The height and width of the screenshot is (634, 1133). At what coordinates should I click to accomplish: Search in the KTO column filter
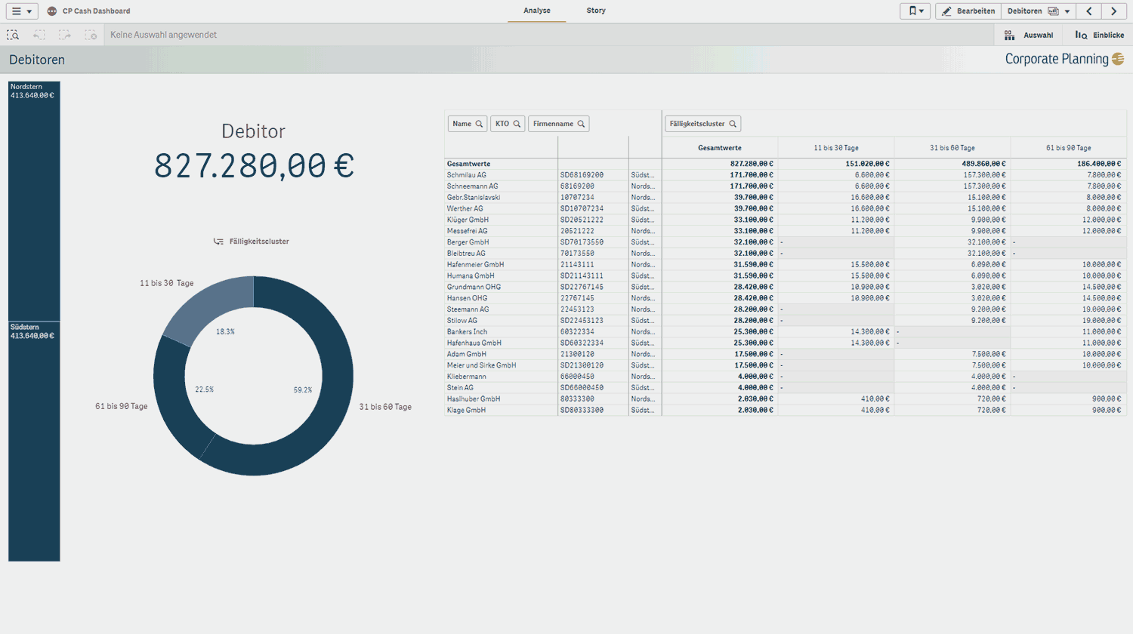(x=508, y=124)
